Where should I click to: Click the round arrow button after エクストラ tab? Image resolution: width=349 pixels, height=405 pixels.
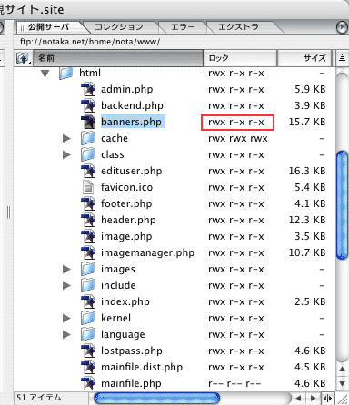coord(342,27)
